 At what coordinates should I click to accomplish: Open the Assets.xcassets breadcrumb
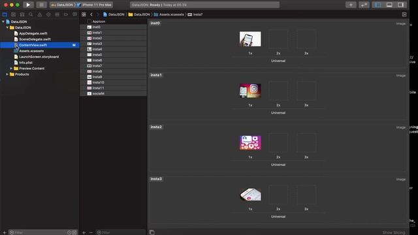[x=169, y=14]
